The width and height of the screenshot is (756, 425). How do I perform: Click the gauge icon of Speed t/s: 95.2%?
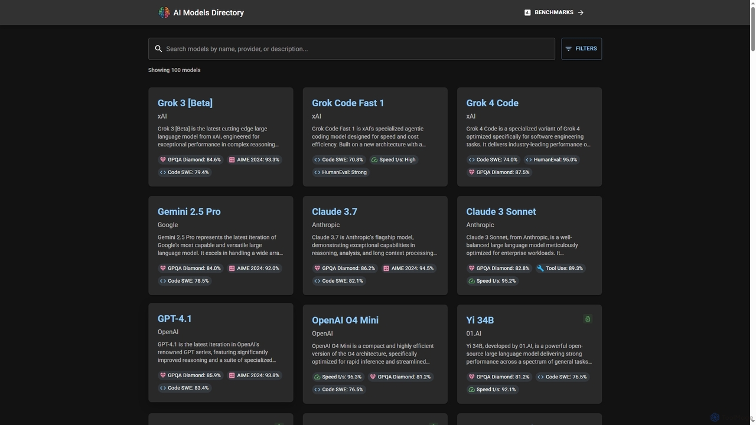click(x=472, y=281)
